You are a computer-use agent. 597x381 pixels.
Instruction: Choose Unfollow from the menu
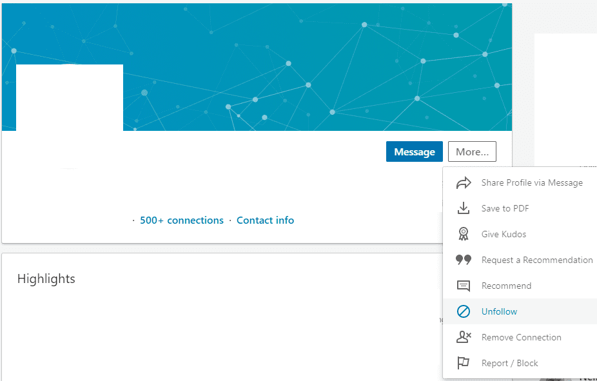pyautogui.click(x=520, y=311)
